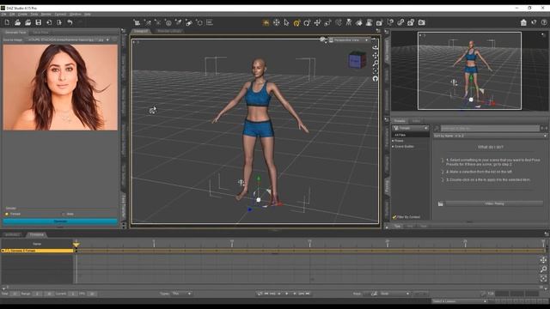The image size is (550, 309).
Task: Switch to the Render Library tab
Action: (x=169, y=31)
